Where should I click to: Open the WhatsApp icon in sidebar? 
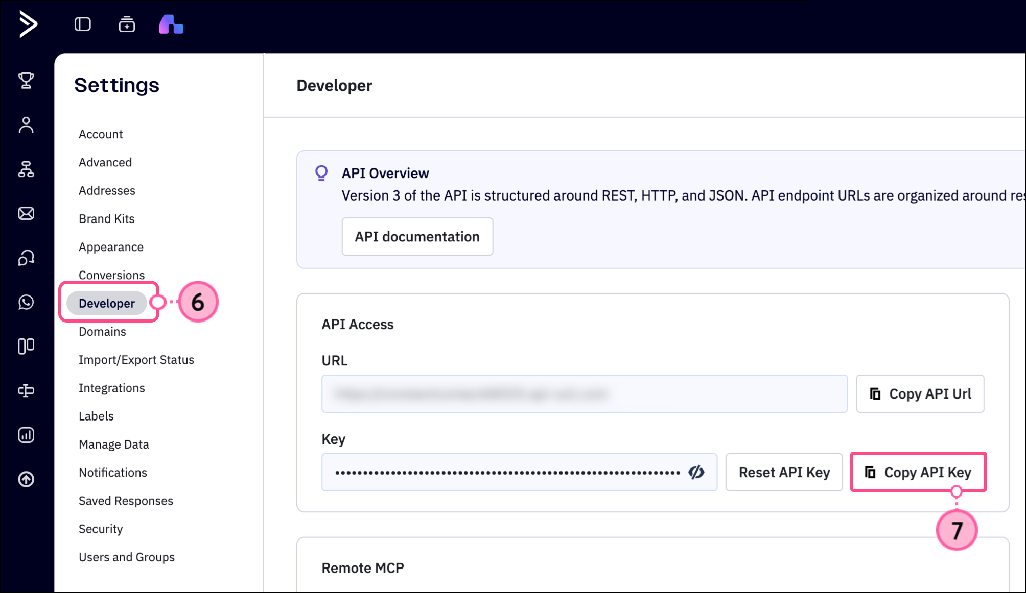26,302
